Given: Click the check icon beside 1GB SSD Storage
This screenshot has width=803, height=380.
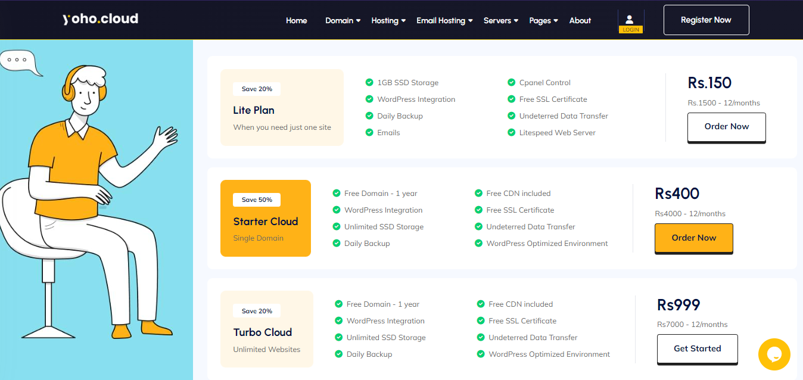Looking at the screenshot, I should tap(369, 83).
